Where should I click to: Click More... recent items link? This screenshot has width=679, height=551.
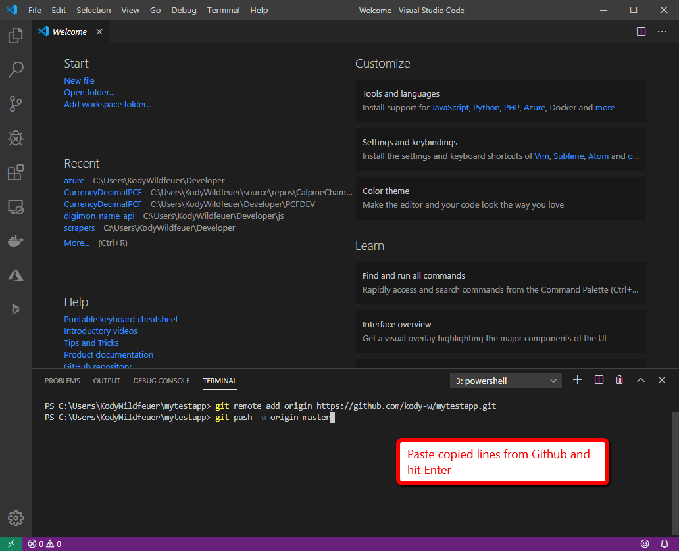[x=76, y=243]
